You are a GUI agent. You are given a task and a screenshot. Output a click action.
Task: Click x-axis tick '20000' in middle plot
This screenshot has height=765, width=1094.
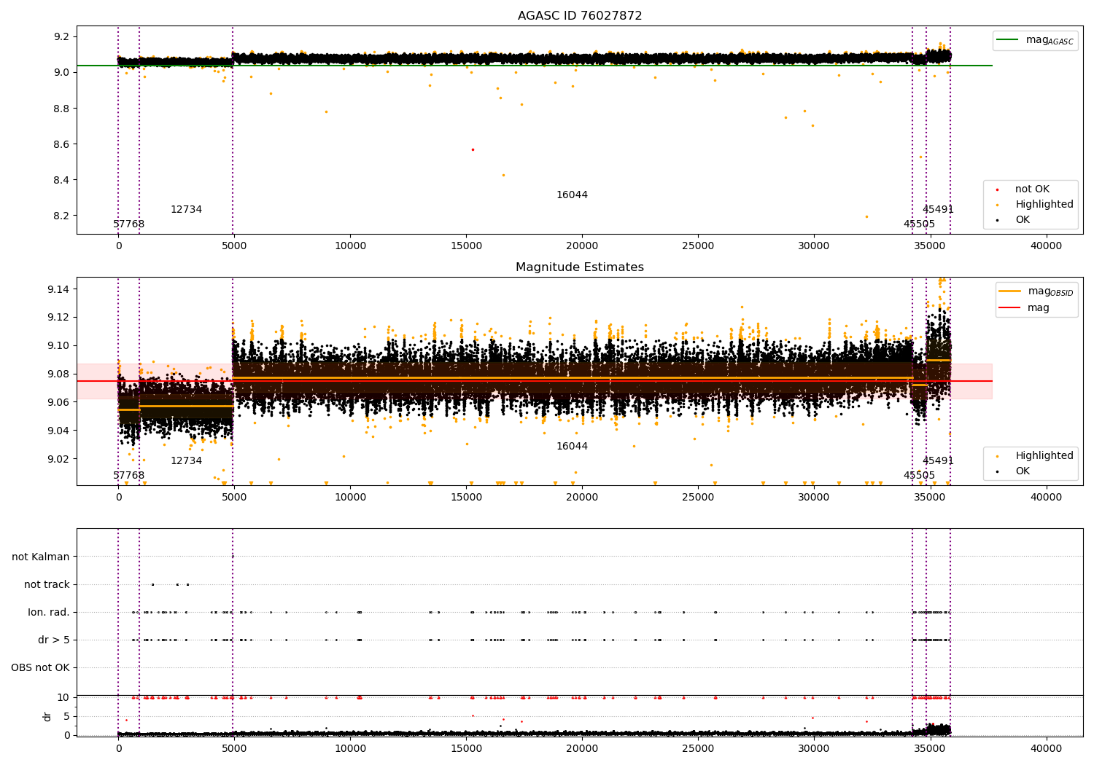(x=582, y=498)
